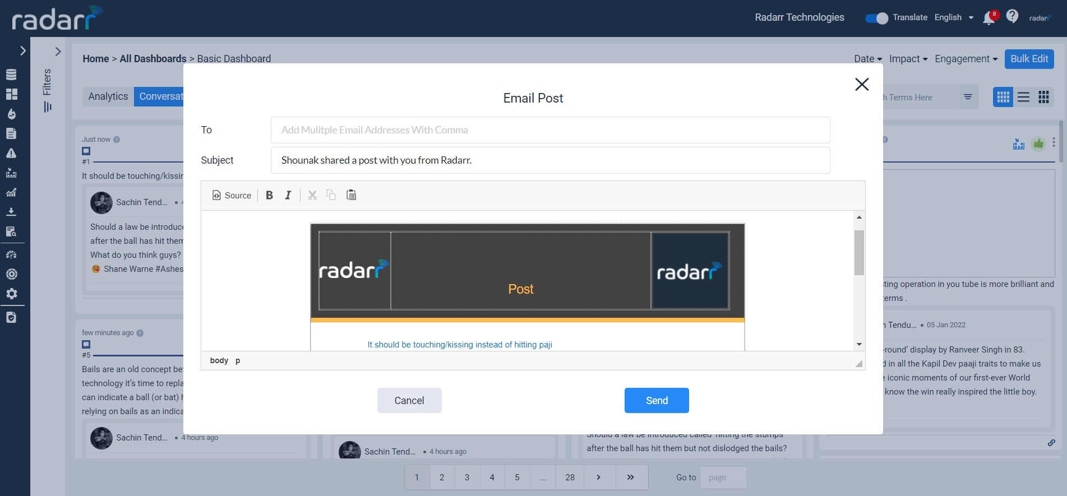Viewport: 1067px width, 496px height.
Task: Click the Bold formatting icon
Action: pyautogui.click(x=269, y=195)
